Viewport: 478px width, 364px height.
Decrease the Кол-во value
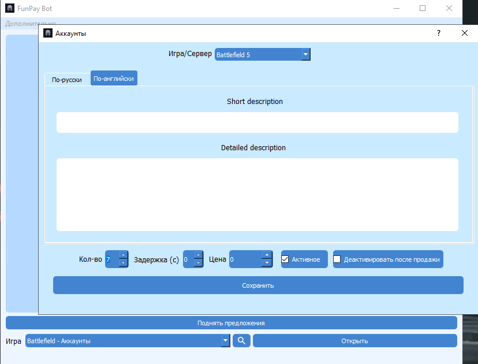[x=123, y=263]
